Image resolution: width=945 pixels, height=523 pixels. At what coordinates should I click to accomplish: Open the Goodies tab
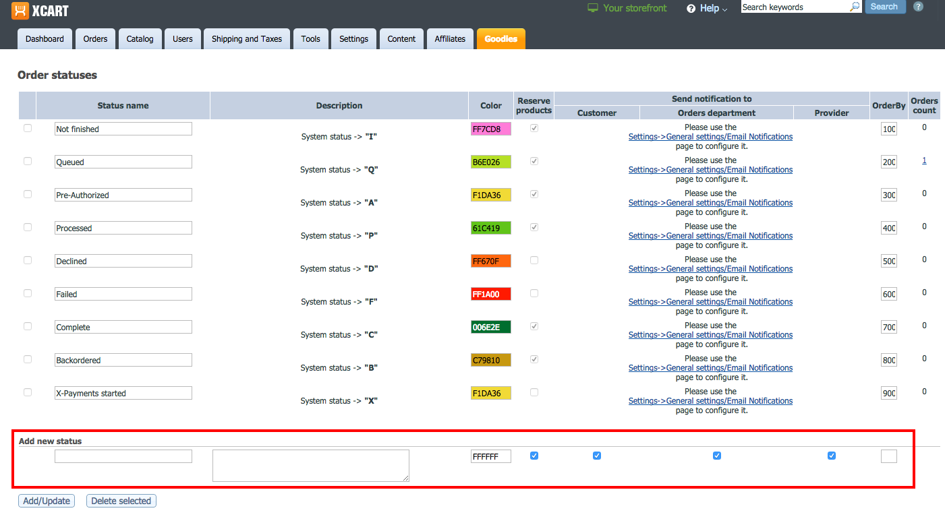(x=500, y=39)
